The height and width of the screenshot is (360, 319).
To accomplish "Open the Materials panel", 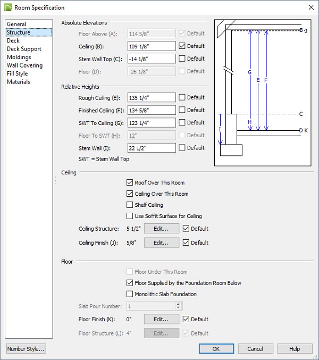I will pos(19,82).
